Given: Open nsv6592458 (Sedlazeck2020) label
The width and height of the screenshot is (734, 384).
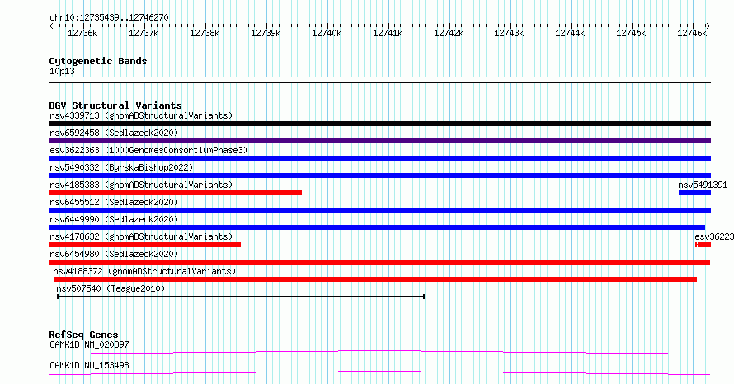Looking at the screenshot, I should pyautogui.click(x=114, y=133).
